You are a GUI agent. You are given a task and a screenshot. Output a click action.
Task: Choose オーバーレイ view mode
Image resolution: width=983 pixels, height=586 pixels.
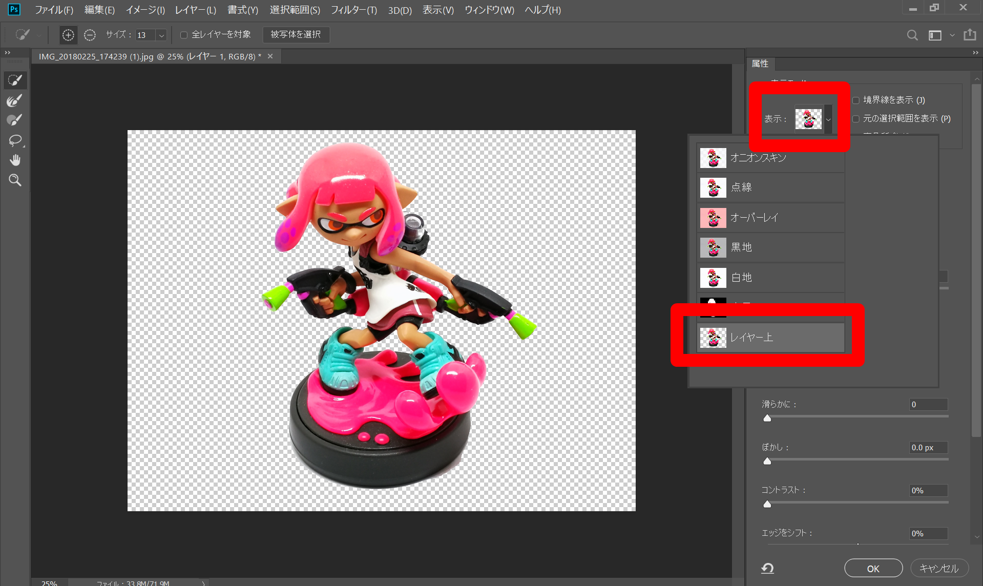[x=770, y=218]
